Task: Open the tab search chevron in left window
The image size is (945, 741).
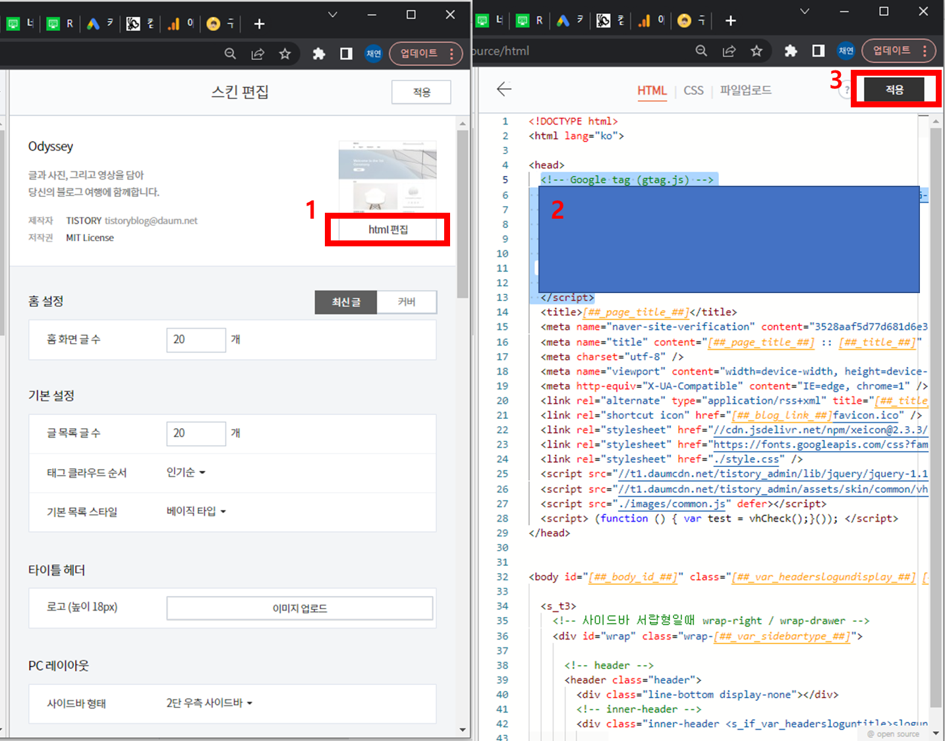Action: [x=333, y=14]
